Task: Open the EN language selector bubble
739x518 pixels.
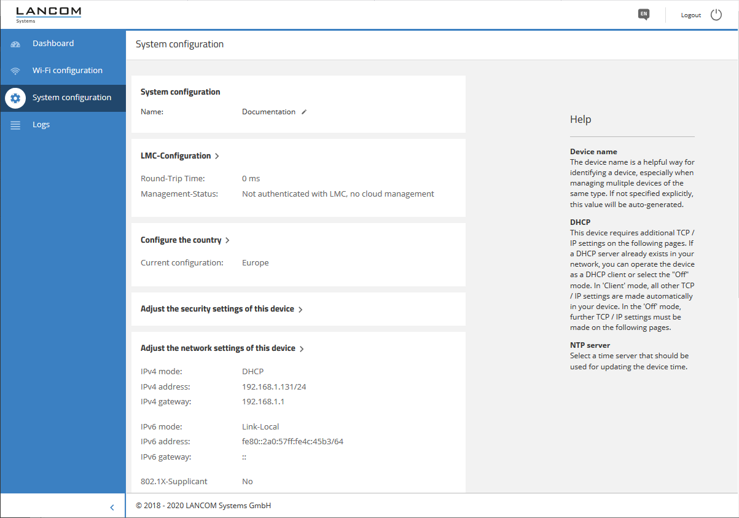Action: click(643, 14)
